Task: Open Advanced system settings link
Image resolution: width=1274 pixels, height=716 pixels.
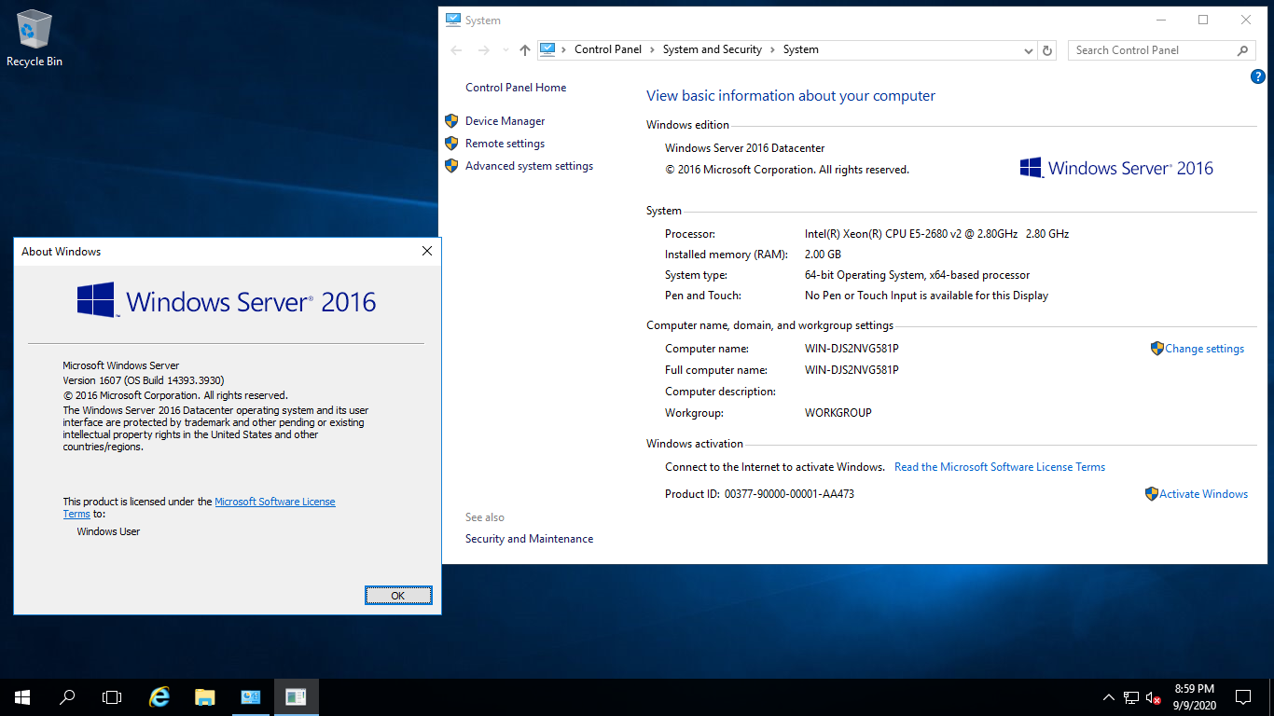Action: pyautogui.click(x=529, y=166)
